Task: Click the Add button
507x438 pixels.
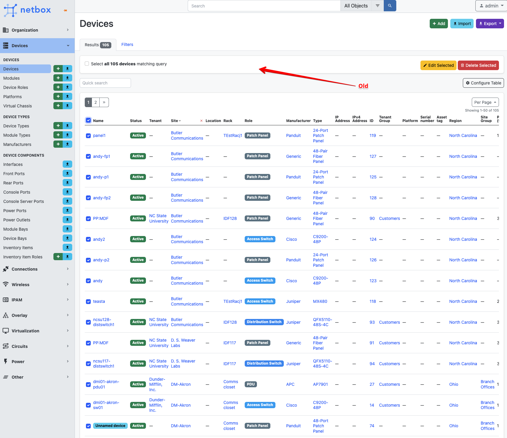Action: tap(439, 24)
